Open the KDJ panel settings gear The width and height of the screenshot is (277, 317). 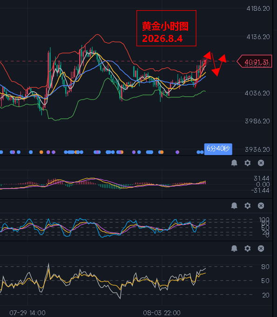click(248, 206)
